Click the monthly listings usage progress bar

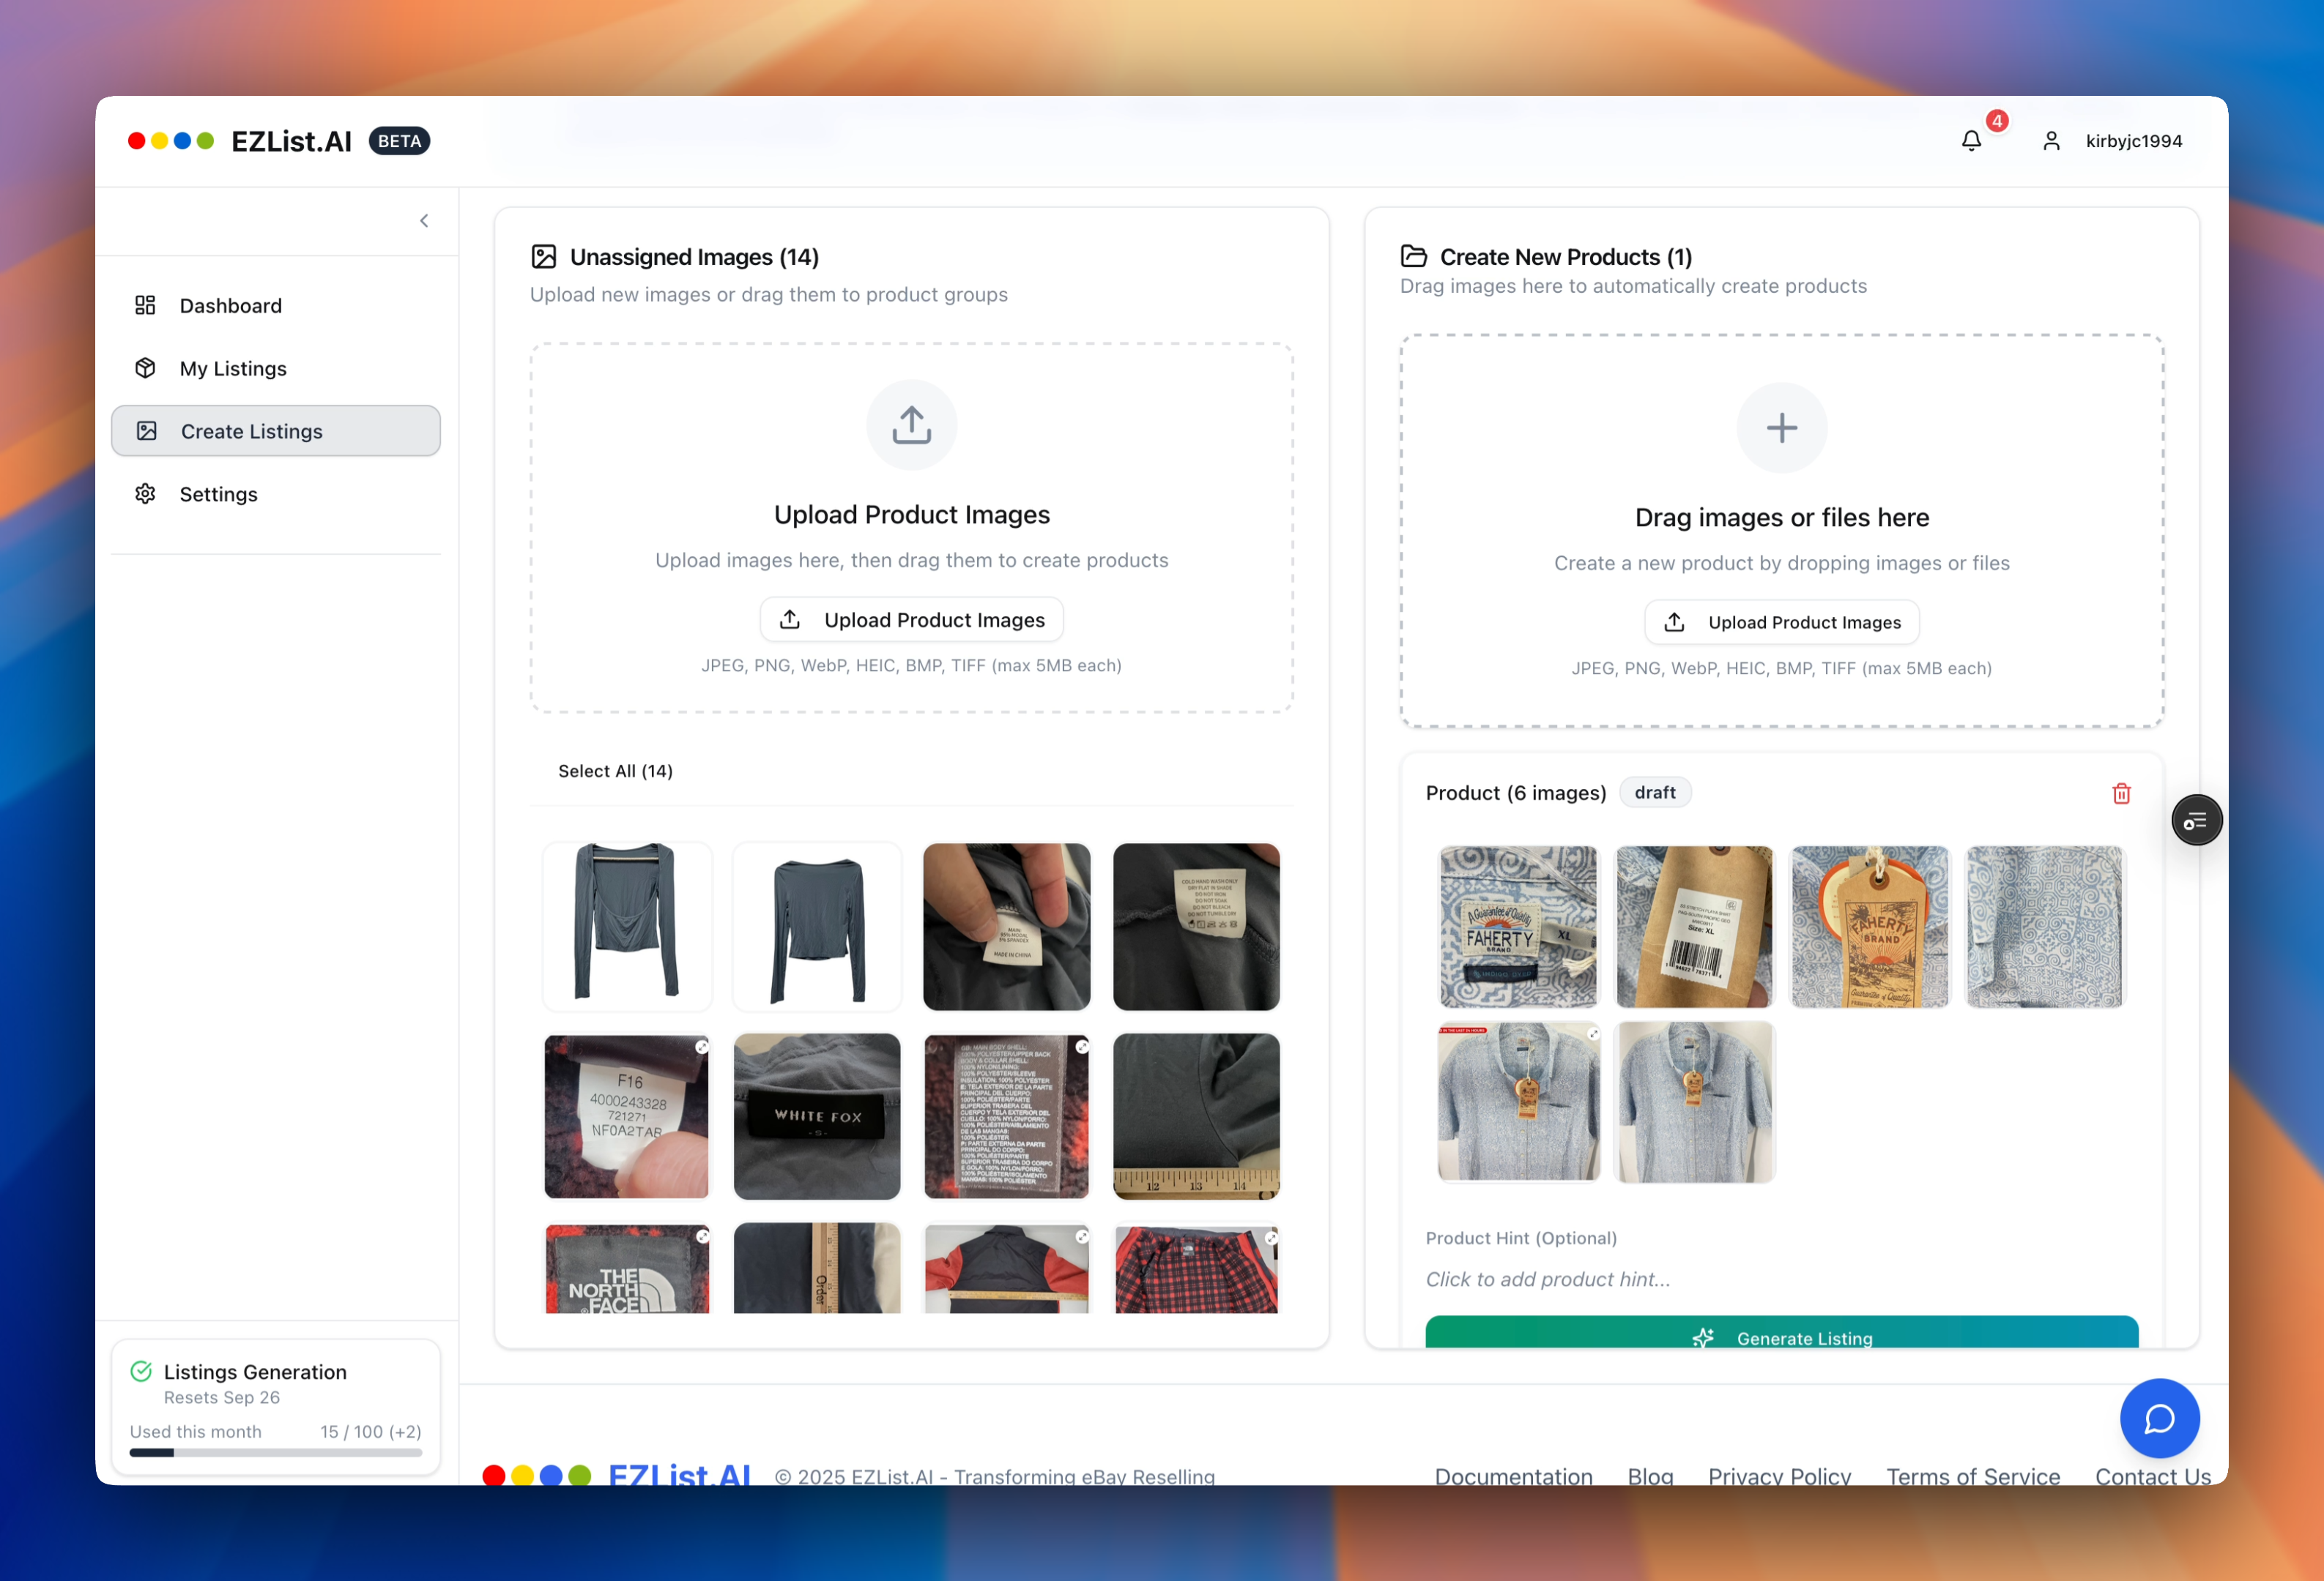click(275, 1452)
